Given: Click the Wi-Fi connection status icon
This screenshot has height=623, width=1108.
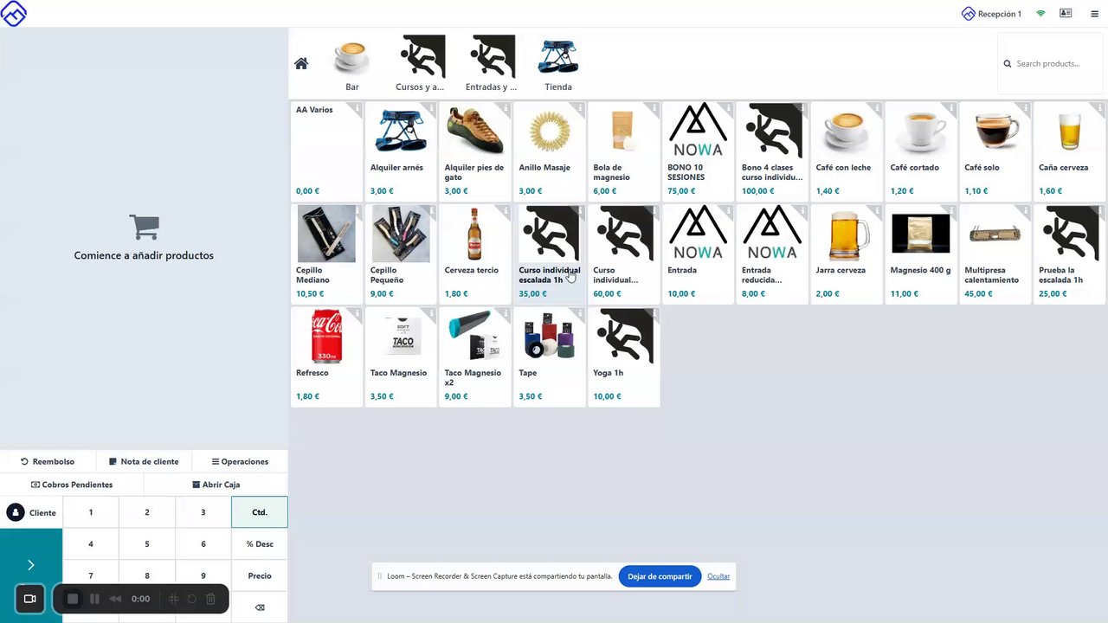Looking at the screenshot, I should [x=1040, y=14].
